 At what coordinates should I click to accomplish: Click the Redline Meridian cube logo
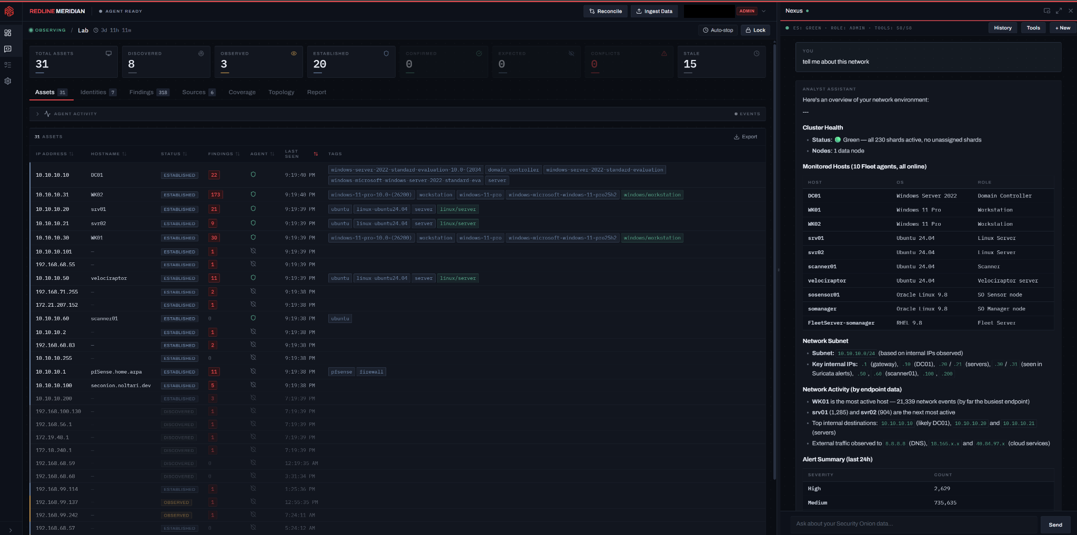pyautogui.click(x=9, y=11)
